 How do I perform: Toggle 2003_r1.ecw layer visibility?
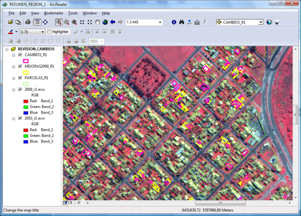pos(20,118)
